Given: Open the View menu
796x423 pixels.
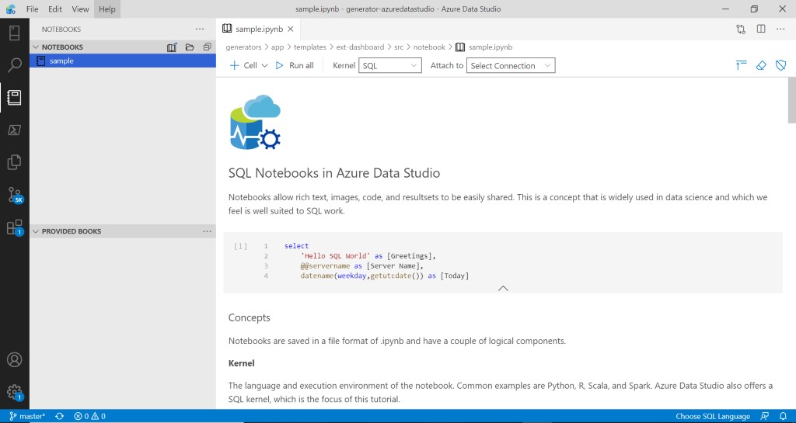Looking at the screenshot, I should 80,9.
